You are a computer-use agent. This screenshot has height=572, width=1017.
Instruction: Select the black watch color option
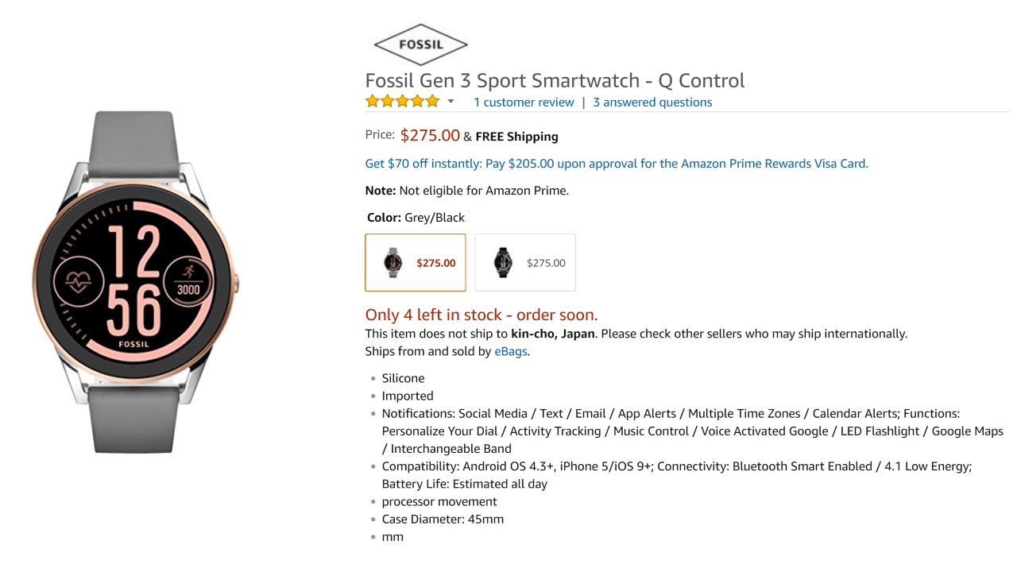pyautogui.click(x=525, y=263)
